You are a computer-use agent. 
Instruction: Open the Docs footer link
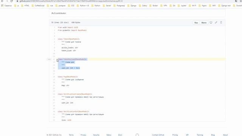click(120, 135)
